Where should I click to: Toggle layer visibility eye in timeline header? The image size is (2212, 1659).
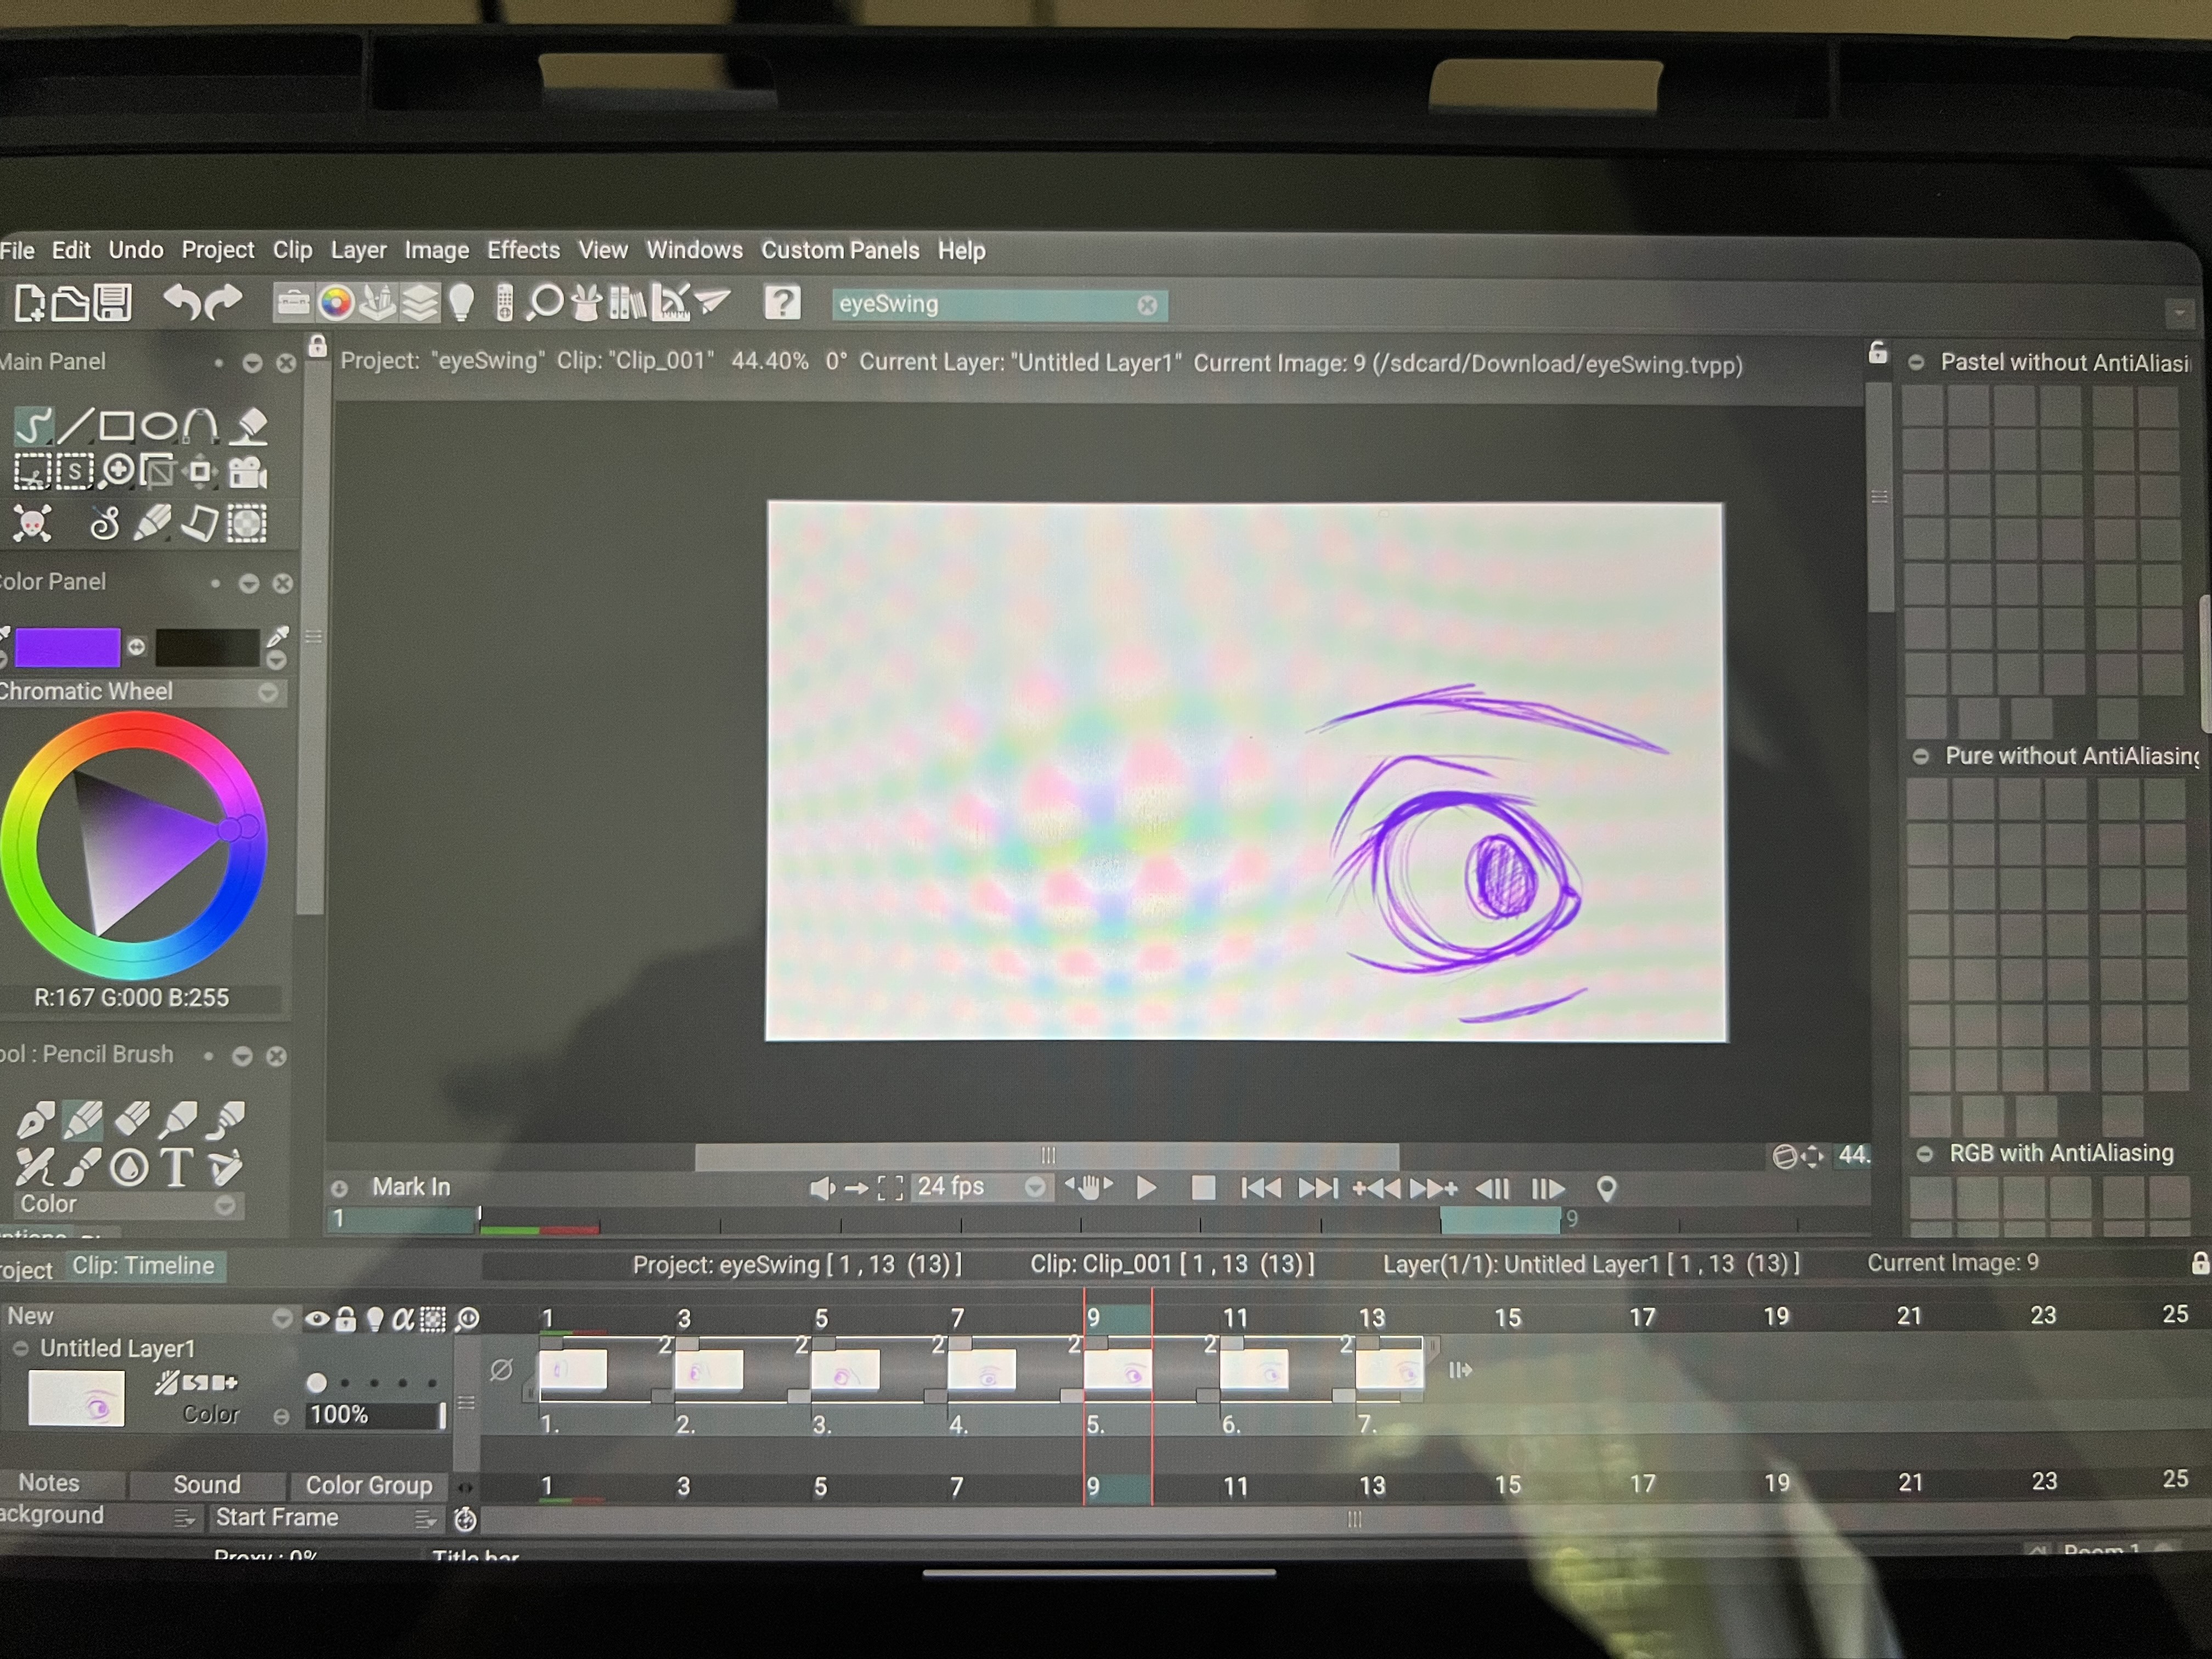click(316, 1320)
